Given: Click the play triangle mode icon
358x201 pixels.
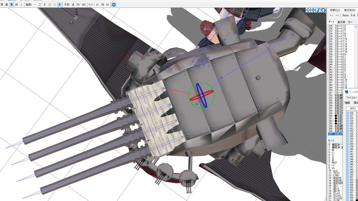Looking at the screenshot, I should (x=98, y=5).
